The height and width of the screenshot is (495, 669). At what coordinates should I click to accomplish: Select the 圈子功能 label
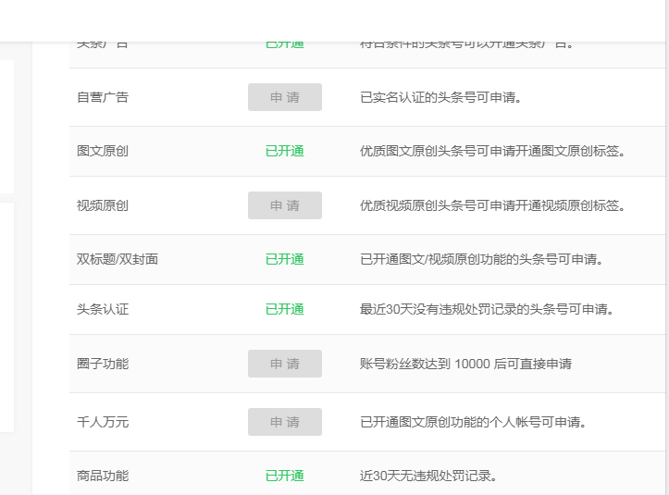click(103, 364)
